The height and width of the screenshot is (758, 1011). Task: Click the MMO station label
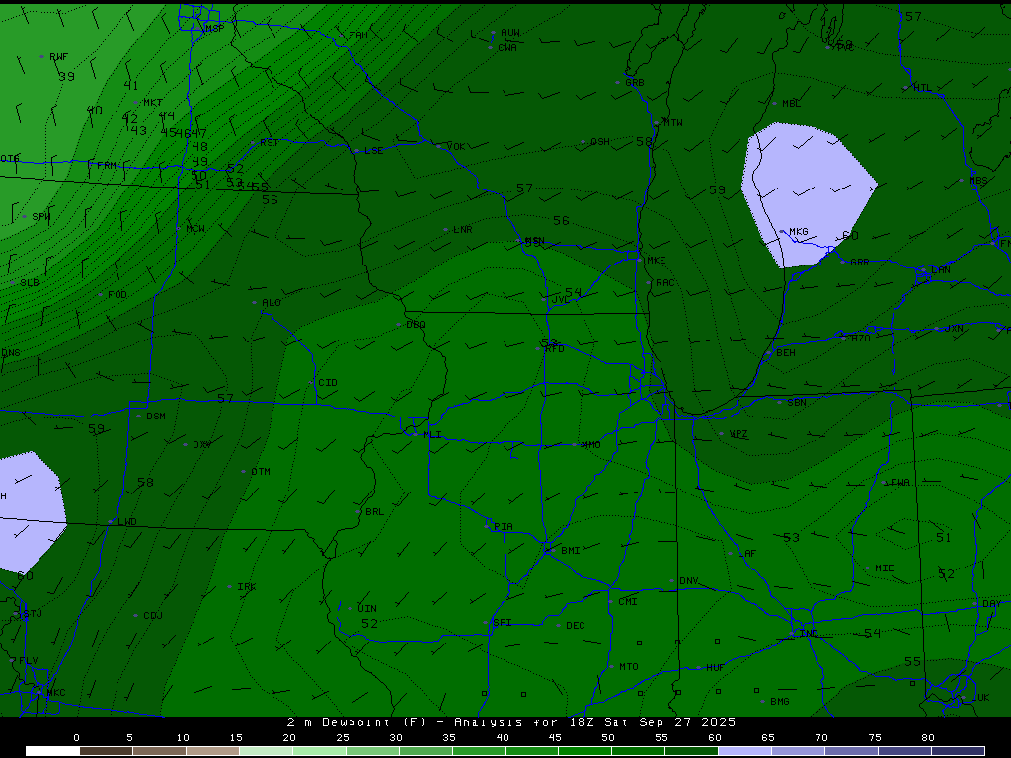[591, 445]
